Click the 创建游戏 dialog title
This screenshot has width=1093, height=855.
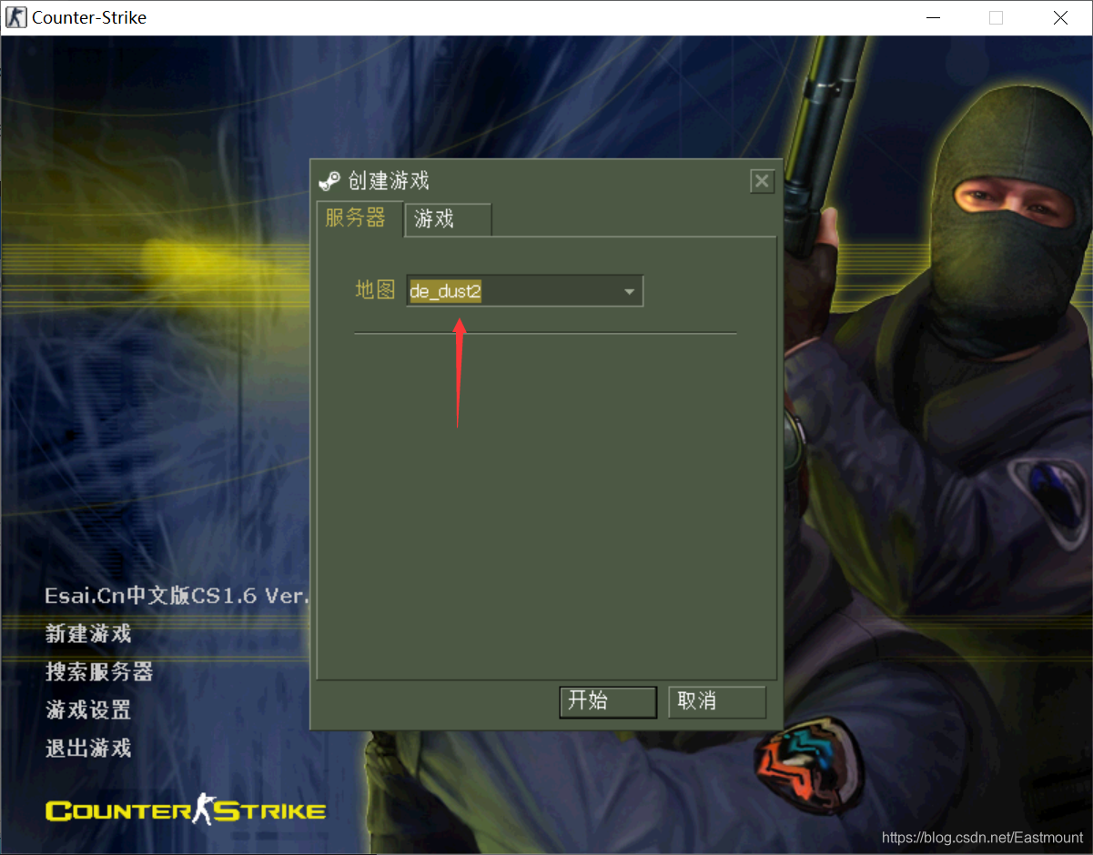click(x=389, y=181)
